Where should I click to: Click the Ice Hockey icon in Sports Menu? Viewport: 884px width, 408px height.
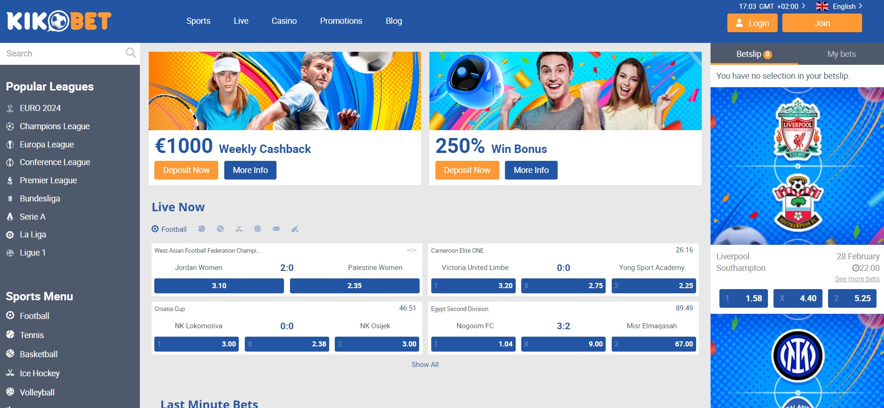[10, 373]
